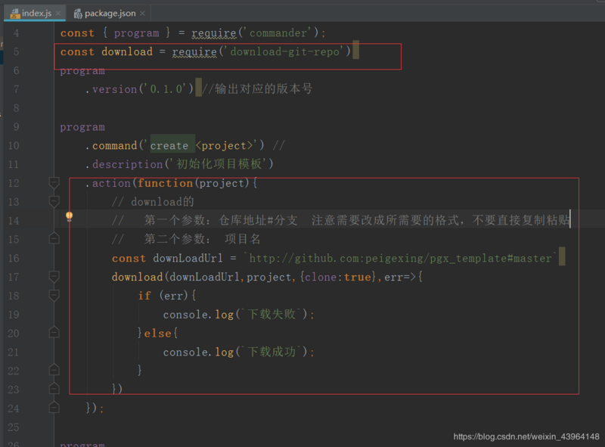The height and width of the screenshot is (447, 605).
Task: Click the '下载失败' log string
Action: tap(271, 314)
